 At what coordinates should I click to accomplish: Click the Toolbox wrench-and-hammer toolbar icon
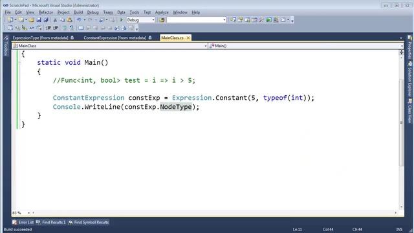[x=261, y=20]
